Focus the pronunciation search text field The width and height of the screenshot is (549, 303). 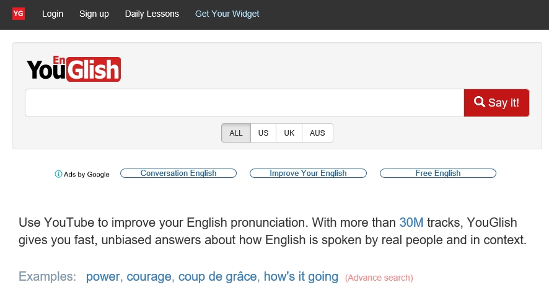pos(244,103)
